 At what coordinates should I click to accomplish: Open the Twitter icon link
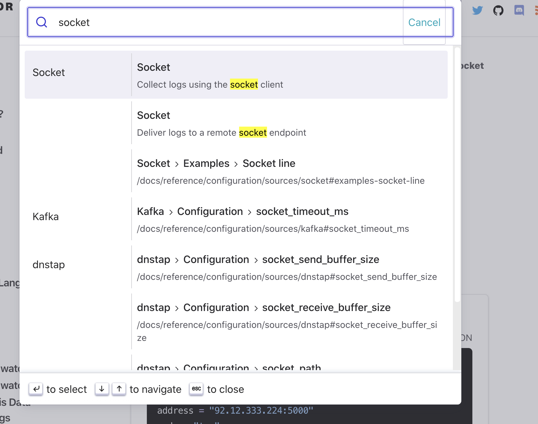[477, 10]
